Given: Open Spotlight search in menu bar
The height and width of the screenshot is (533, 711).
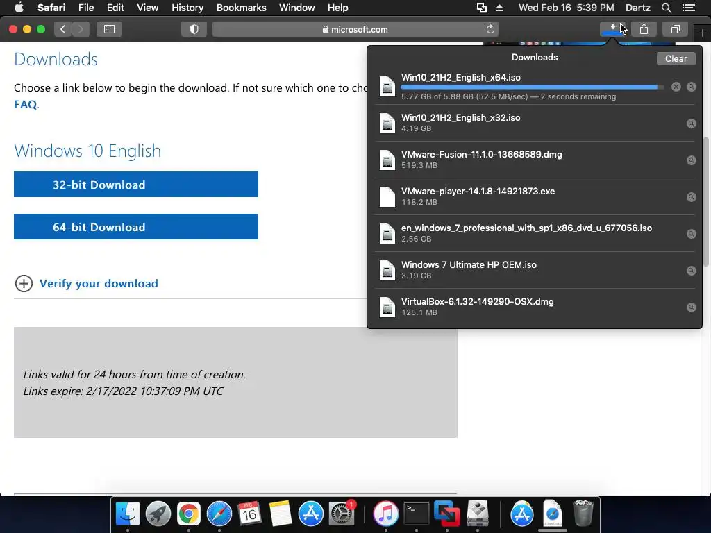Looking at the screenshot, I should coord(666,8).
